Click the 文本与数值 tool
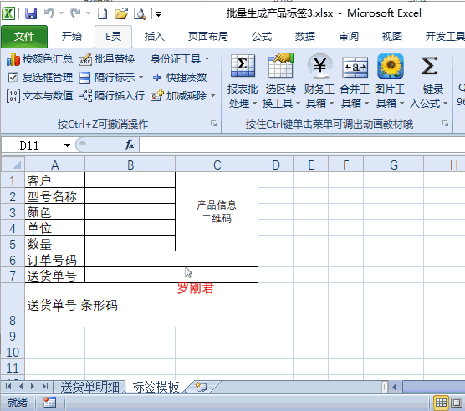This screenshot has width=465, height=411. pyautogui.click(x=40, y=95)
